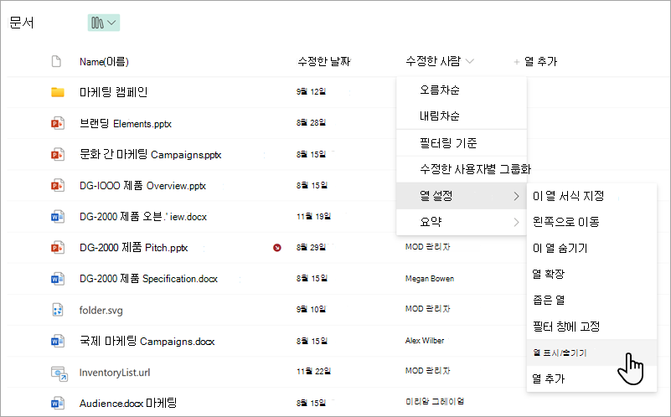The height and width of the screenshot is (417, 671).
Task: Click Megan Bowen in modified-by column
Action: click(430, 279)
